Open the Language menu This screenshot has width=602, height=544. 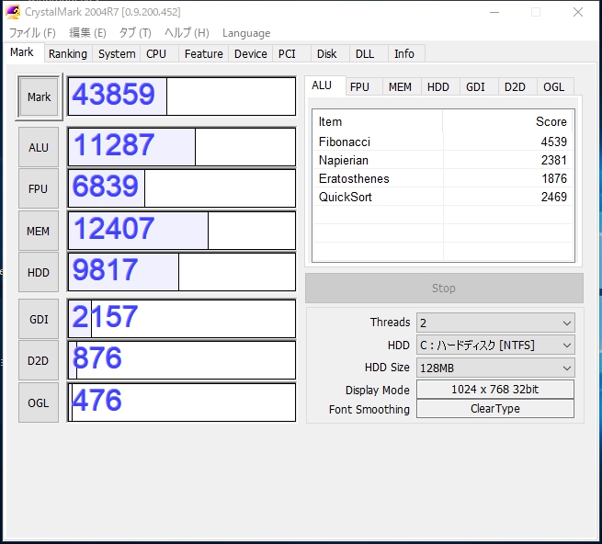(246, 33)
